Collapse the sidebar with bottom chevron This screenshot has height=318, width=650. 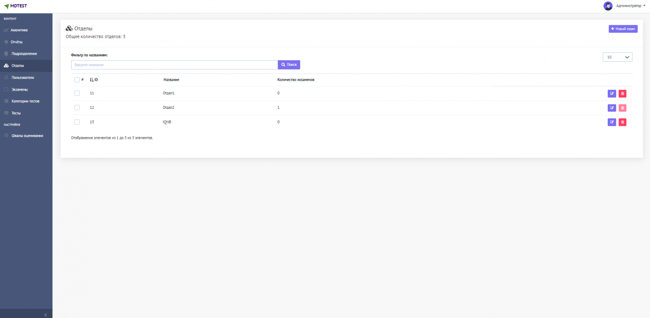[x=45, y=315]
